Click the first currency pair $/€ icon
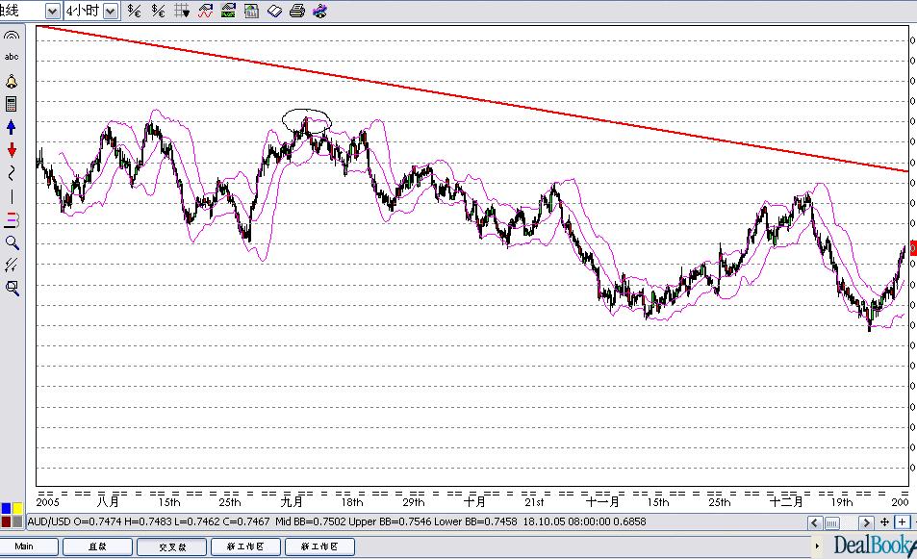 click(134, 11)
